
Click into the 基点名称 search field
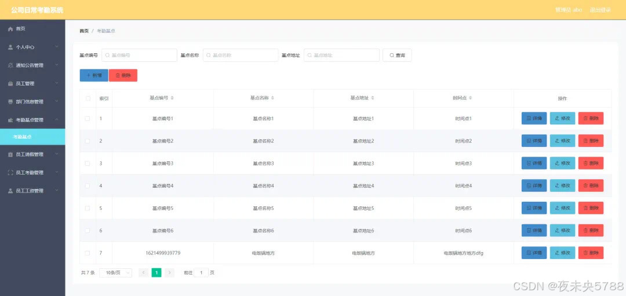241,55
